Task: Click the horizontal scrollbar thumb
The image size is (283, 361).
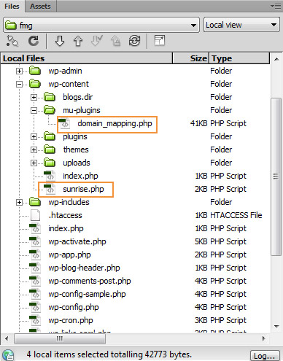Action: click(x=60, y=338)
